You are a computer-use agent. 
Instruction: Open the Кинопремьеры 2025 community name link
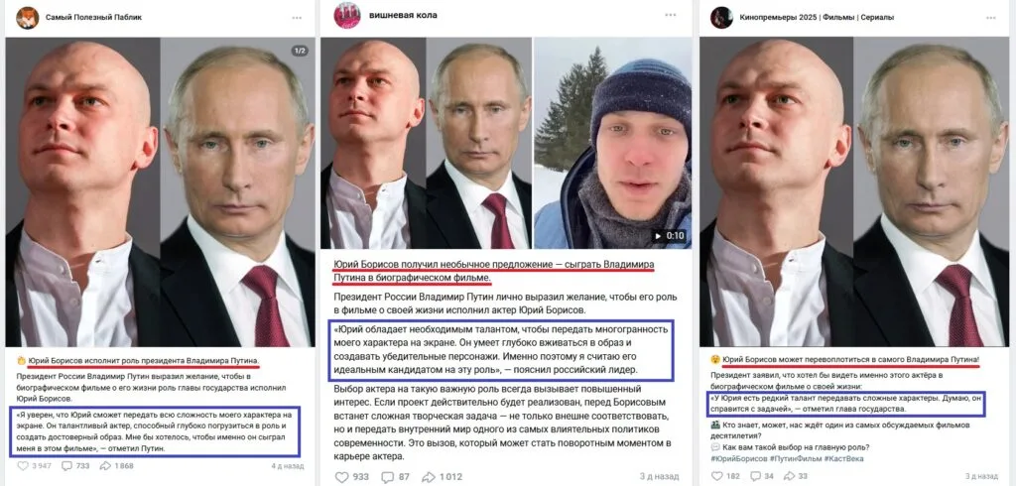(x=817, y=18)
